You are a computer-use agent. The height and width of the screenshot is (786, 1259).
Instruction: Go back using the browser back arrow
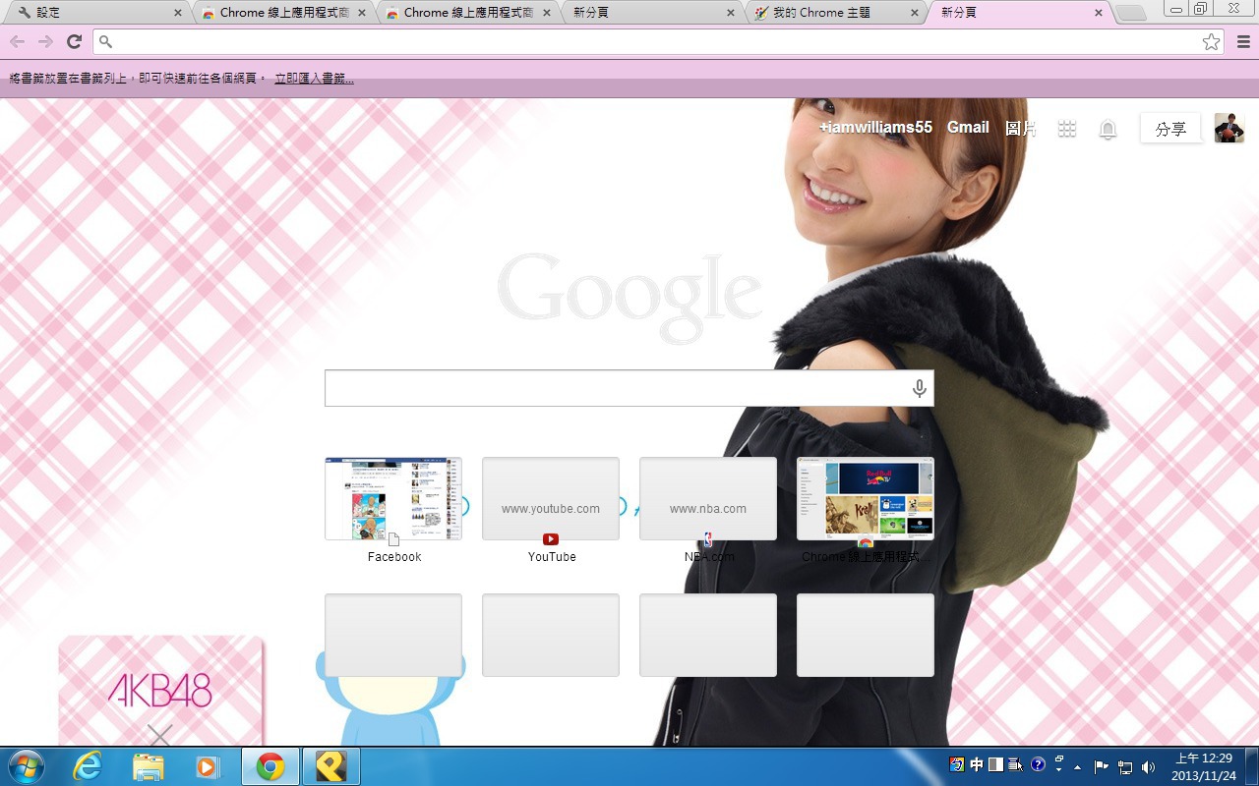coord(17,41)
